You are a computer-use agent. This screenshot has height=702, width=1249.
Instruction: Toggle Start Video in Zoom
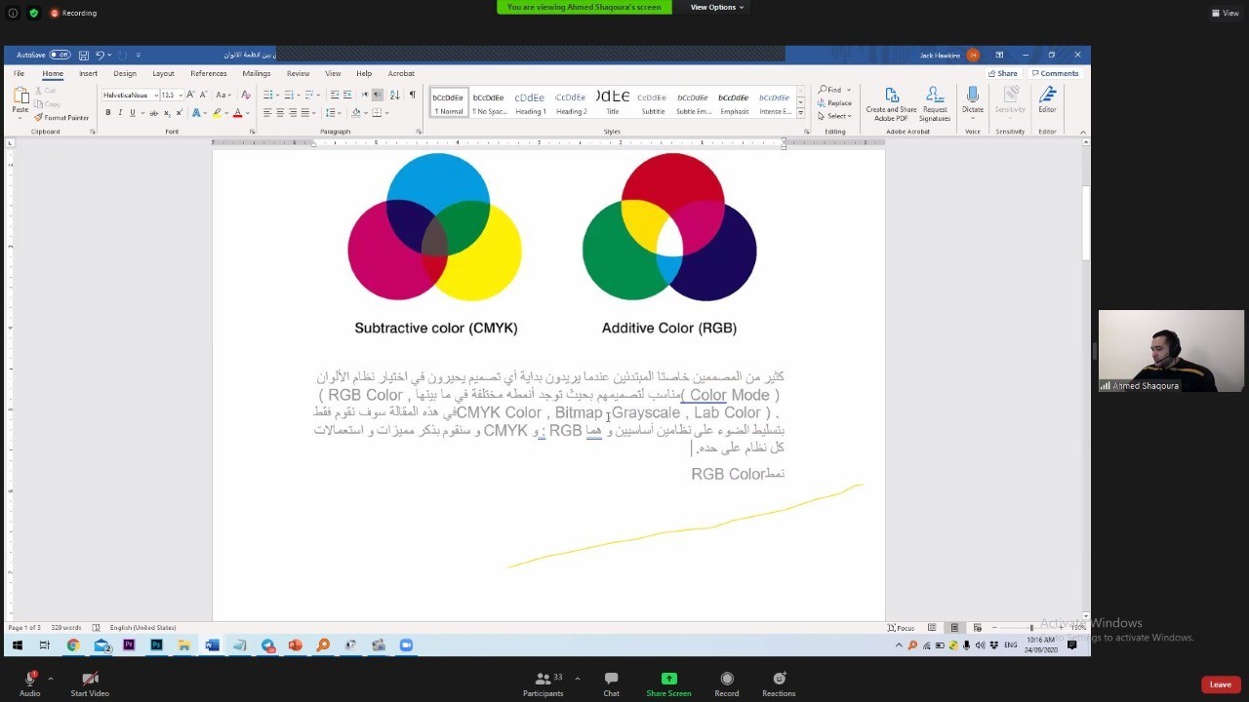point(90,683)
